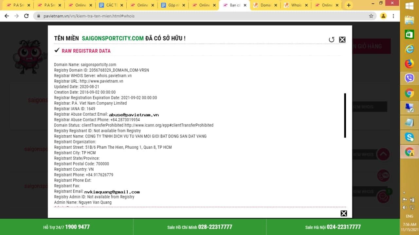Click the Registrant Country VN line

pyautogui.click(x=74, y=169)
